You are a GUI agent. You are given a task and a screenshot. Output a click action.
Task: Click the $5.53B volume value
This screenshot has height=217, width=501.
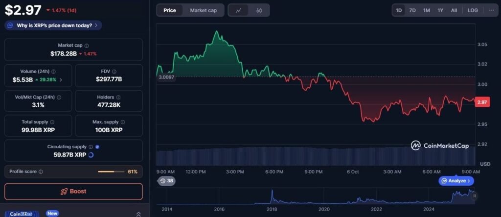23,79
